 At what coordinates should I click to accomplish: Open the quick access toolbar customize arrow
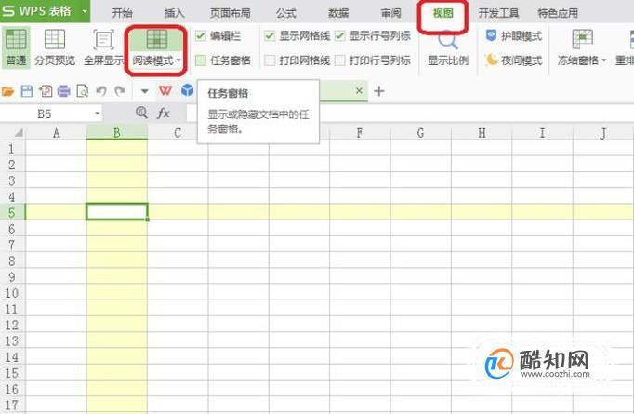(144, 91)
